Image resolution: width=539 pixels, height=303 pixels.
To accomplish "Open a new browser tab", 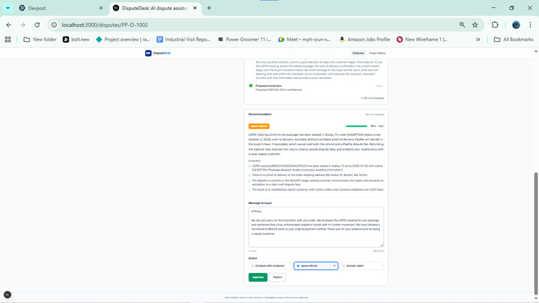I will point(209,8).
